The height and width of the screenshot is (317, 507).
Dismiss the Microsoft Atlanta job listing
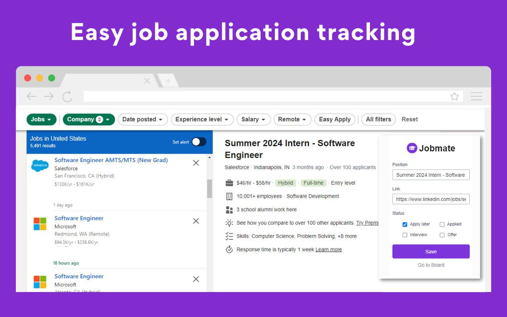pos(196,279)
